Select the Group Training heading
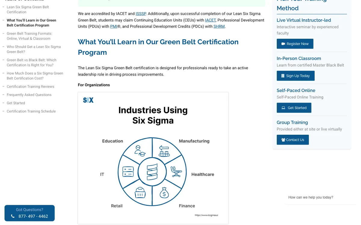The width and height of the screenshot is (361, 225). (292, 122)
